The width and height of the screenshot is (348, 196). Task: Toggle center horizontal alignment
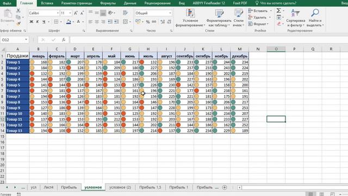pyautogui.click(x=97, y=22)
